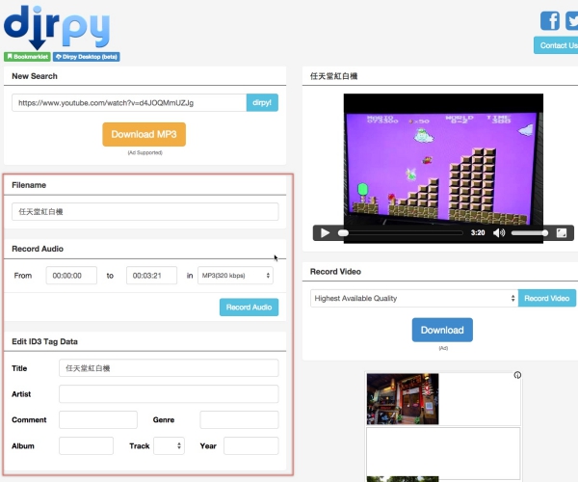Click the Edit ID3 Tag Data heading

tap(44, 341)
